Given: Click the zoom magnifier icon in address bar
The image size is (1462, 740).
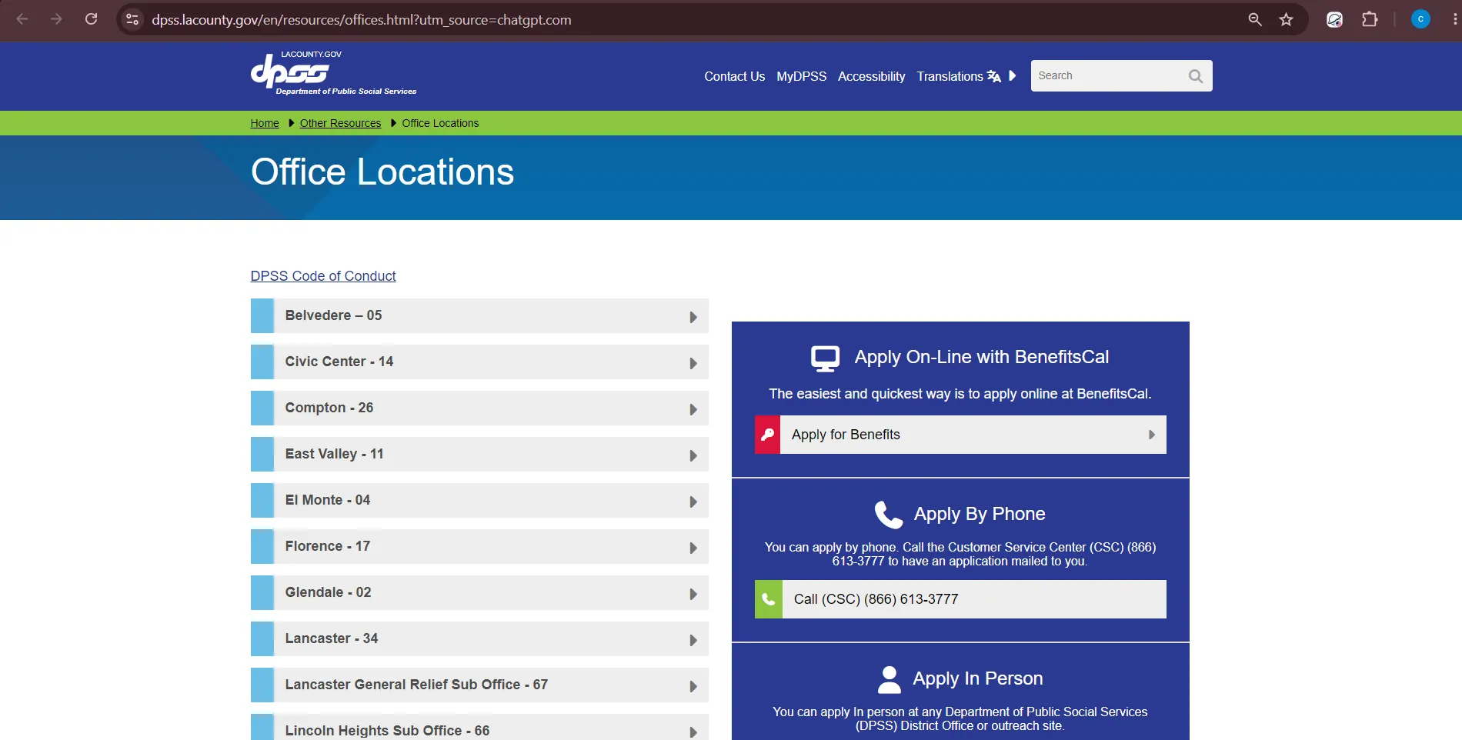Looking at the screenshot, I should pos(1255,19).
